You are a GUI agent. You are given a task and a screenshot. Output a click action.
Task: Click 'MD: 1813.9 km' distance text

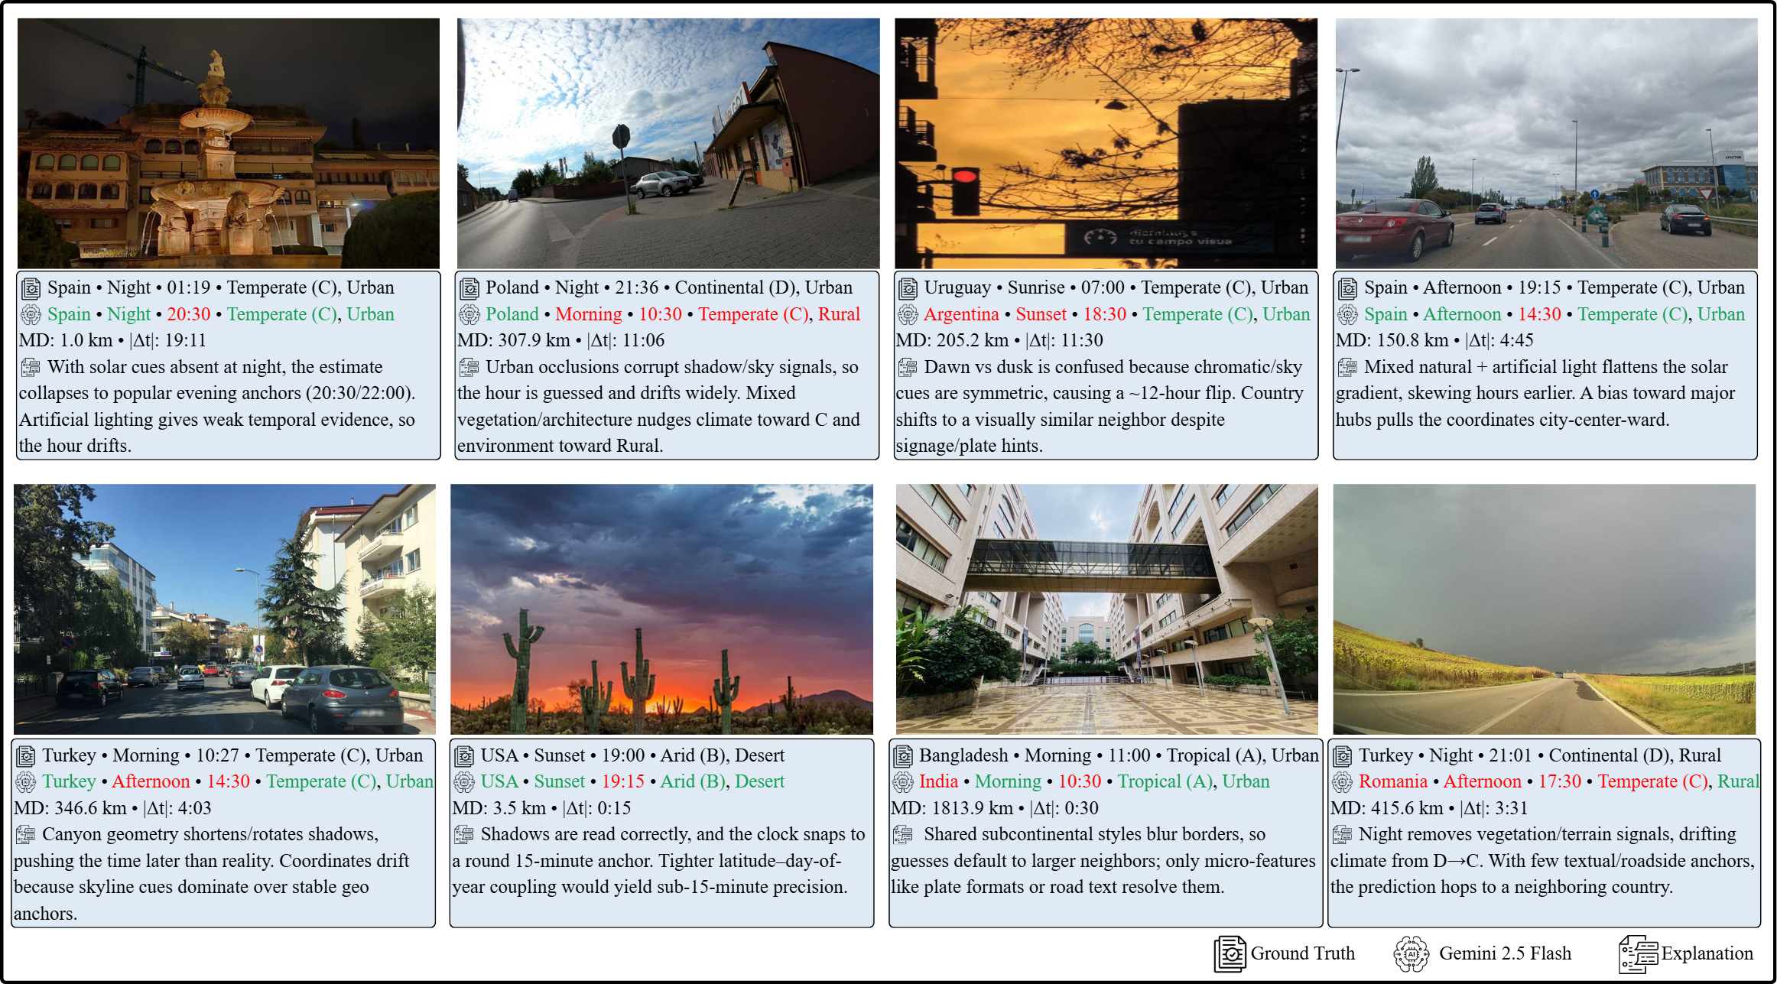[x=950, y=808]
